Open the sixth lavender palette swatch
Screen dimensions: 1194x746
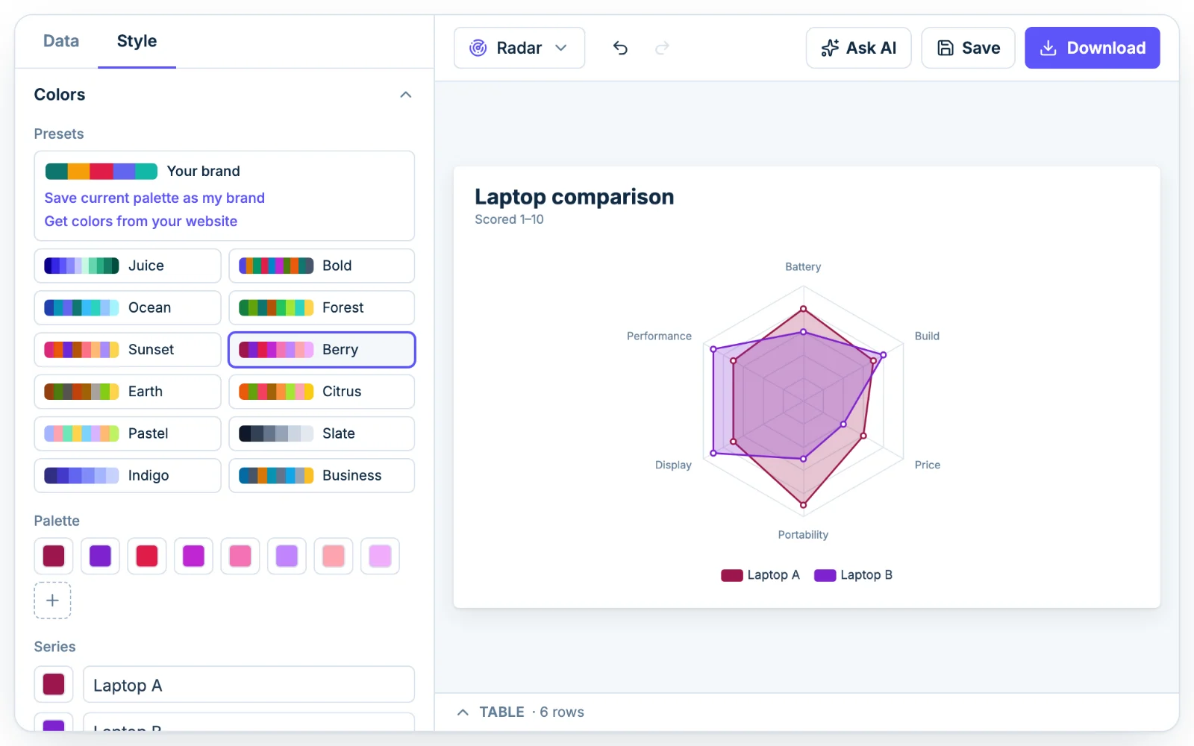[x=287, y=556]
